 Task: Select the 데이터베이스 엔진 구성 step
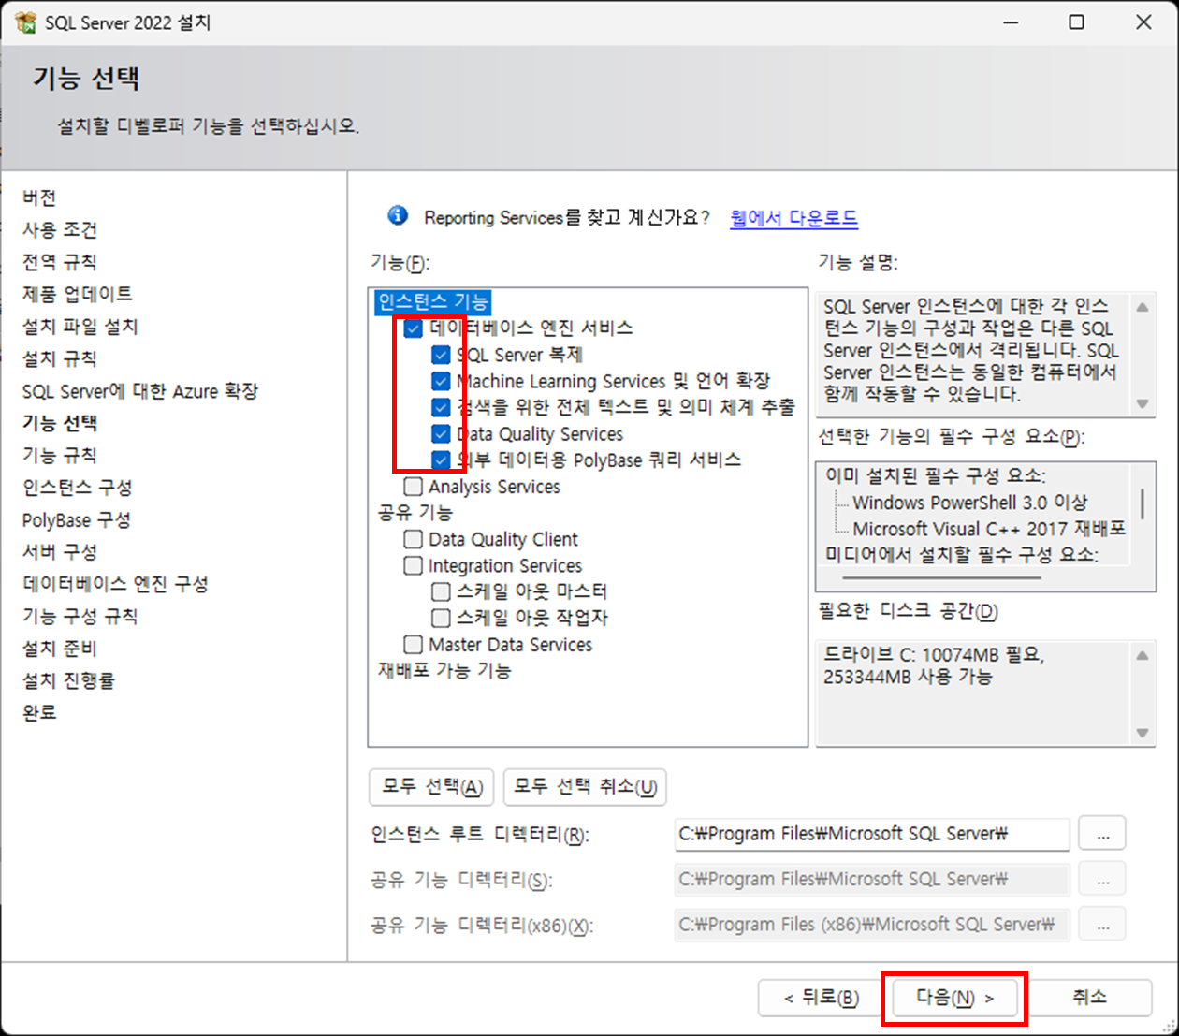coord(115,584)
